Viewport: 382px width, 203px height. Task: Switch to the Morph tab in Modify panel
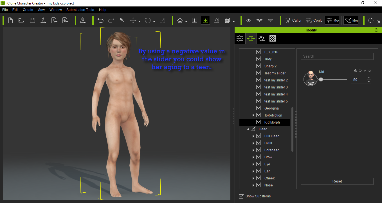click(251, 38)
